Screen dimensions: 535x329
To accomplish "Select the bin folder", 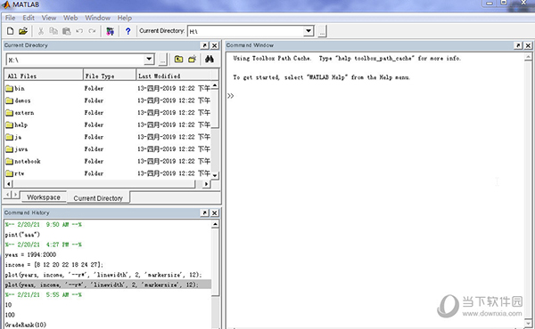I will point(15,88).
